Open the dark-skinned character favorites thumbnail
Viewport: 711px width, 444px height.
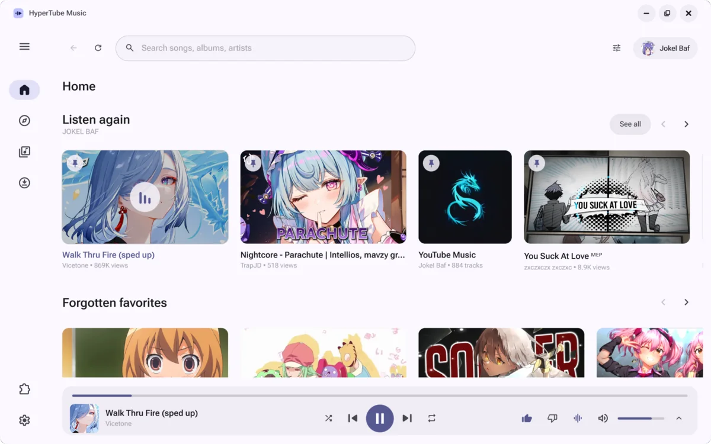pyautogui.click(x=501, y=353)
